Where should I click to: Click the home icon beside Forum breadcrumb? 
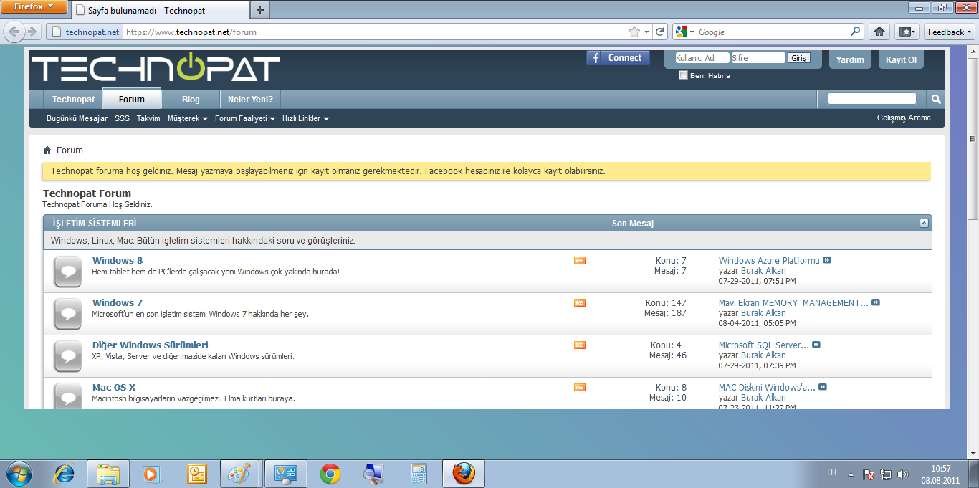[47, 150]
